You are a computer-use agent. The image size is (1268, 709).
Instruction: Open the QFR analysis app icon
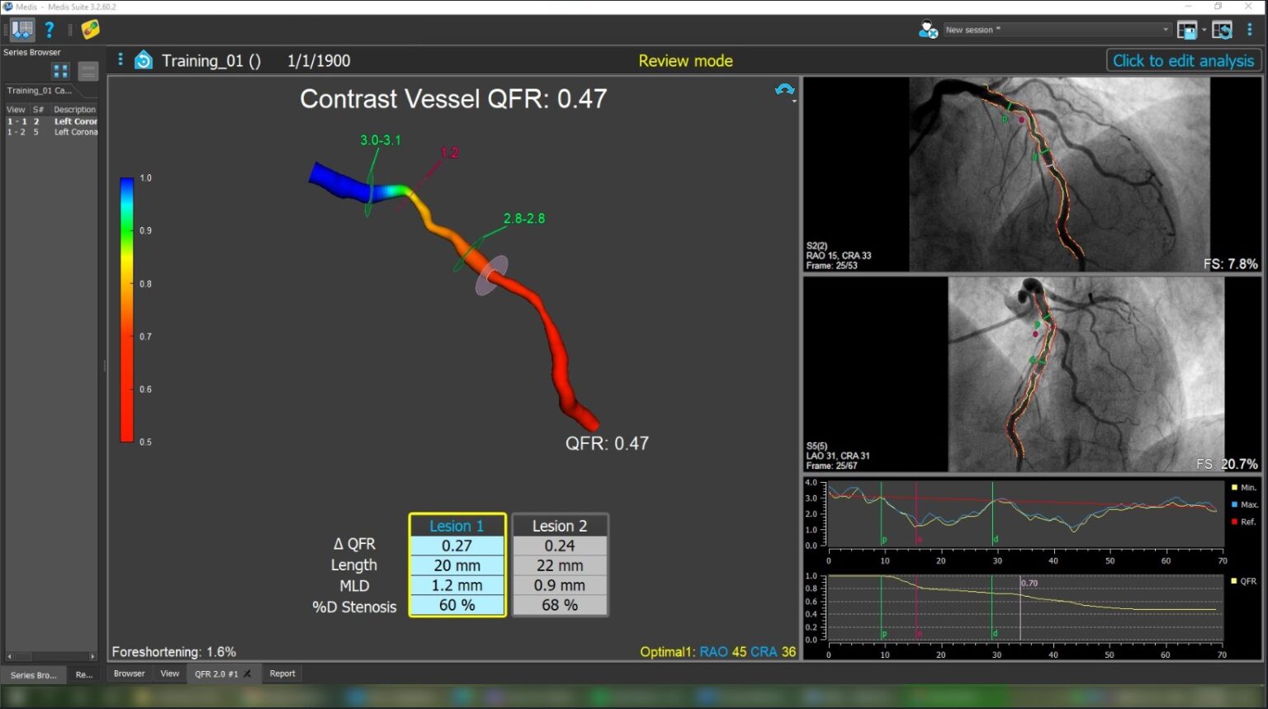tap(91, 30)
